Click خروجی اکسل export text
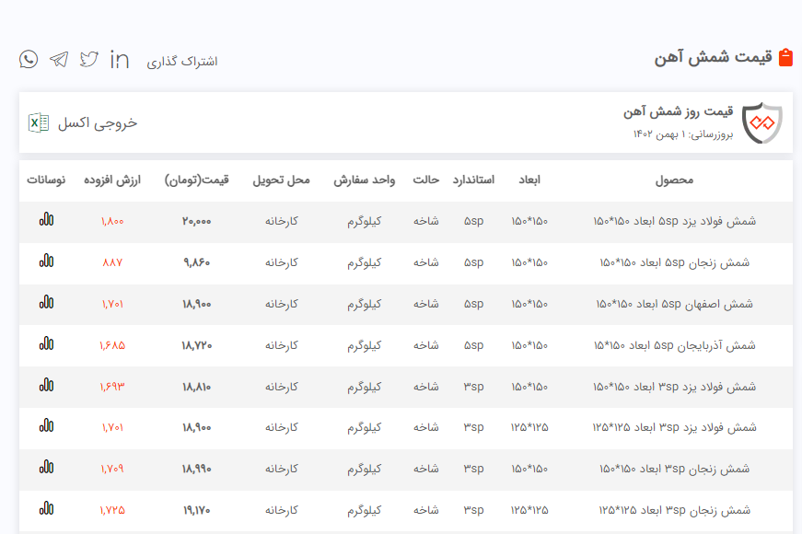 (98, 122)
